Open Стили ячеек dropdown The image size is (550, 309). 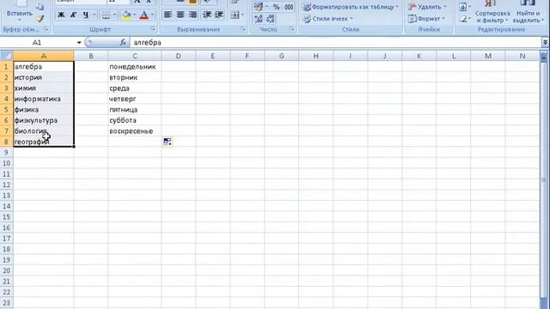[328, 19]
